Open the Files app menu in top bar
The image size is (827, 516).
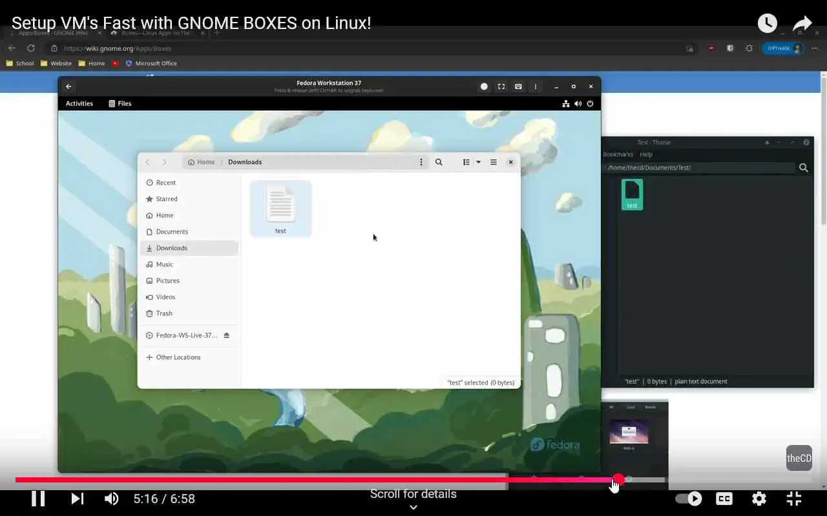120,103
